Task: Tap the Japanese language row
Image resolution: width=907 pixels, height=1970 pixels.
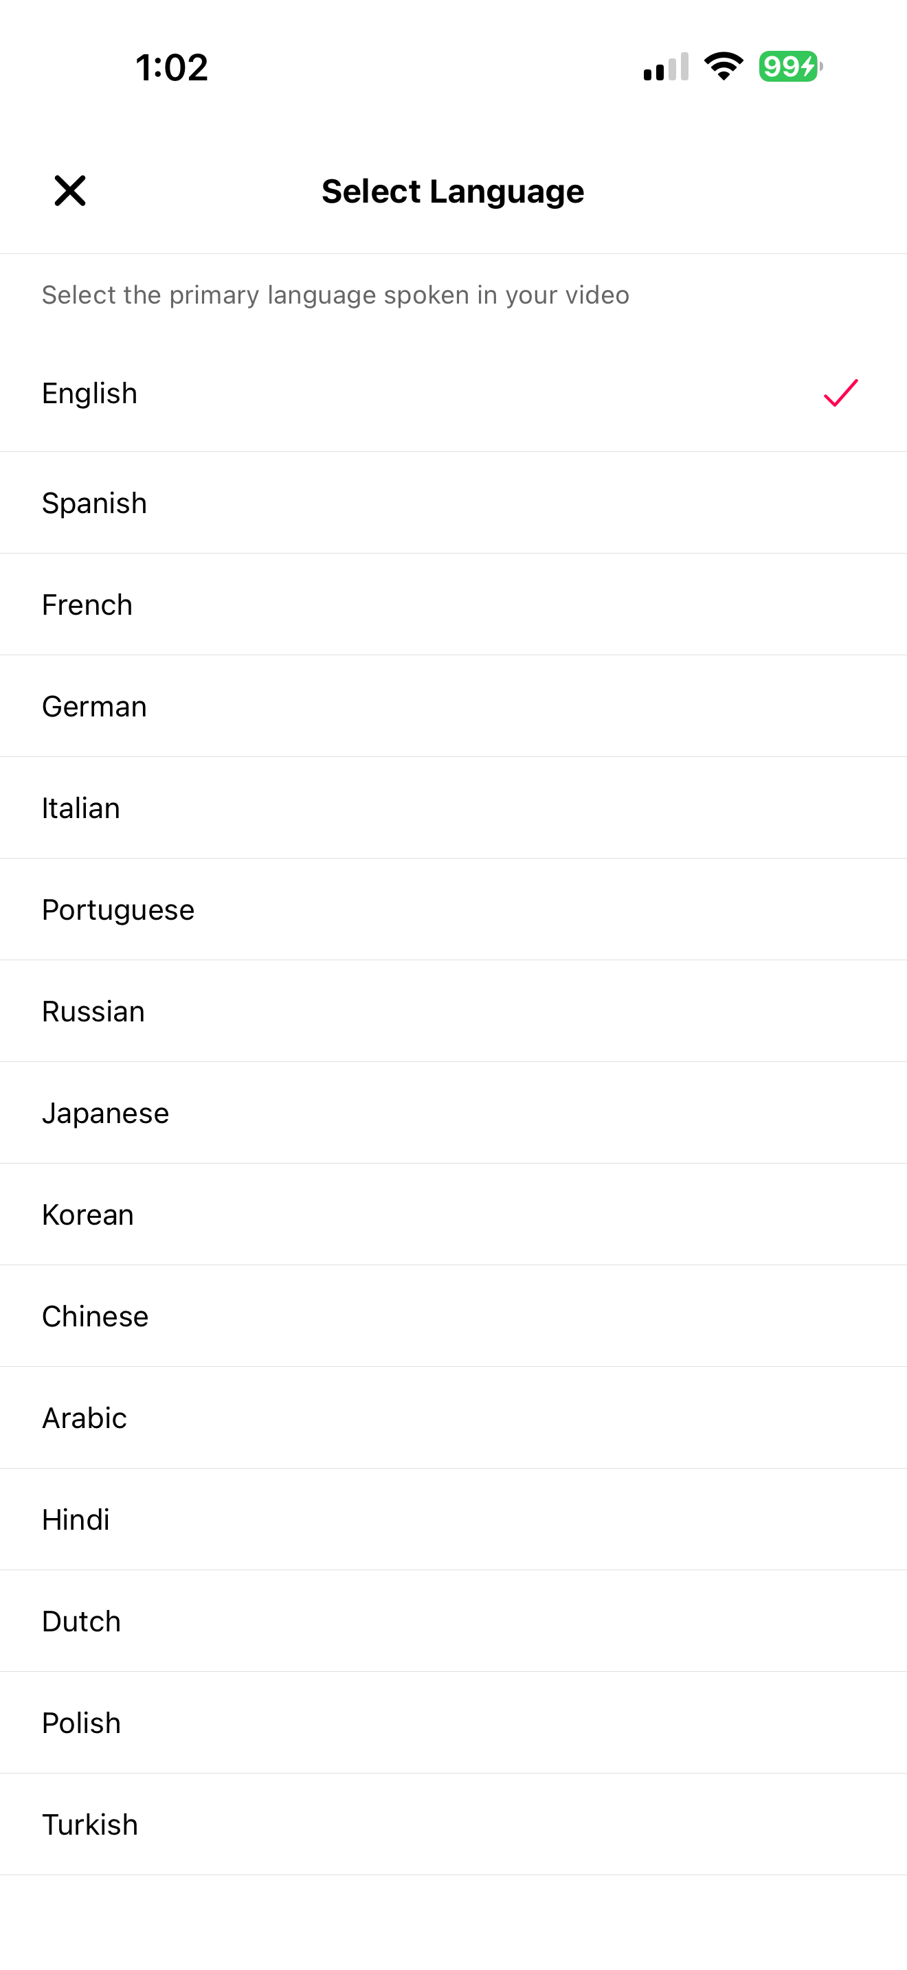Action: 106,1113
